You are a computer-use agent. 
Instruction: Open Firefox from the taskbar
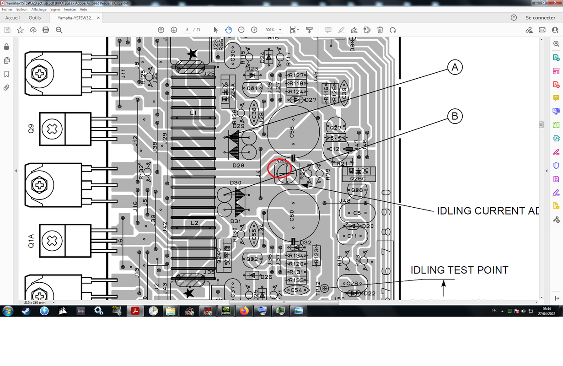pos(244,311)
